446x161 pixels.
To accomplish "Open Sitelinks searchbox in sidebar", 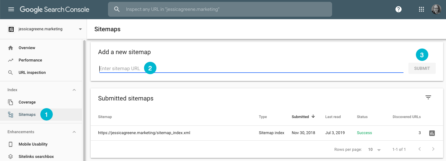I will (x=41, y=156).
